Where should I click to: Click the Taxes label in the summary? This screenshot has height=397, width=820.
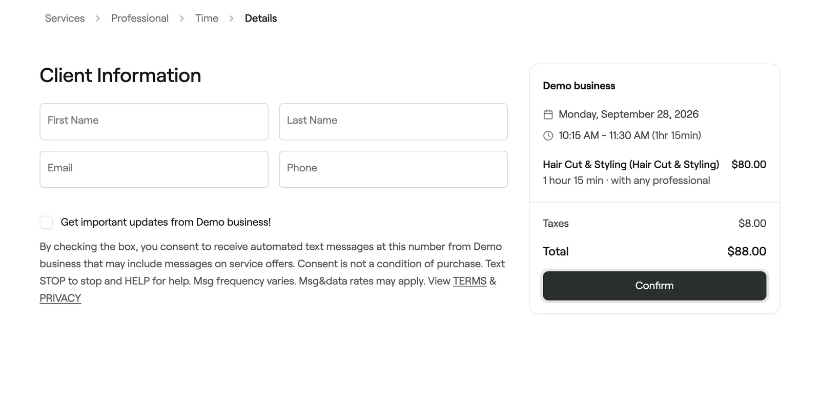click(556, 223)
